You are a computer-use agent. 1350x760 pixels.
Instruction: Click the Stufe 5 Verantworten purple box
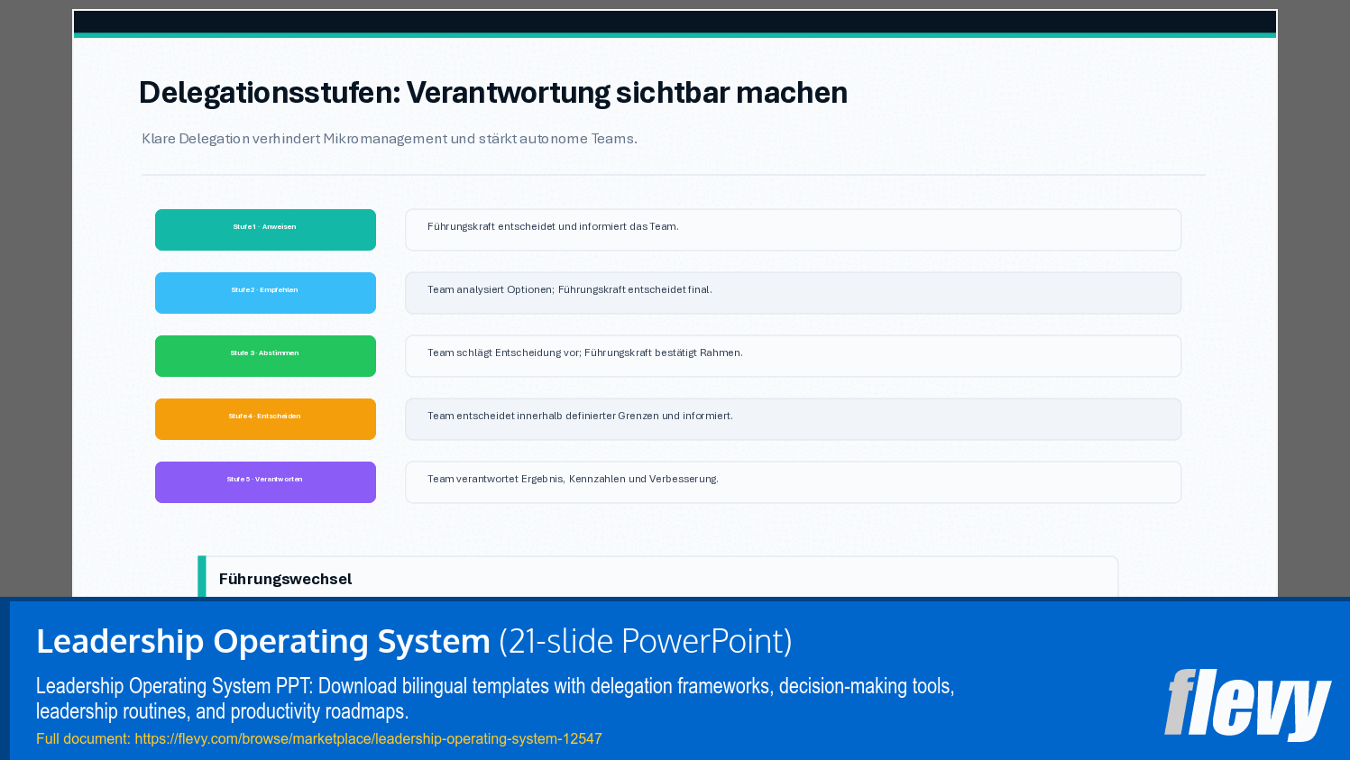coord(265,482)
